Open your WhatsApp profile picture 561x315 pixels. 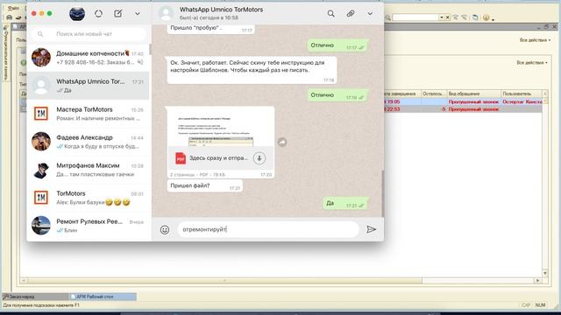tap(77, 14)
